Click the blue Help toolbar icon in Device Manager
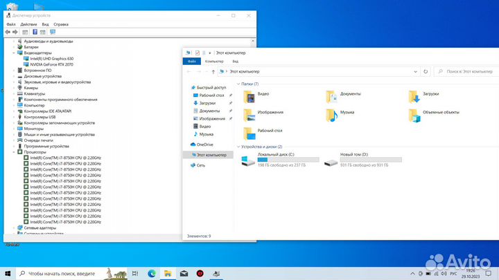The image size is (499, 280). (34, 32)
